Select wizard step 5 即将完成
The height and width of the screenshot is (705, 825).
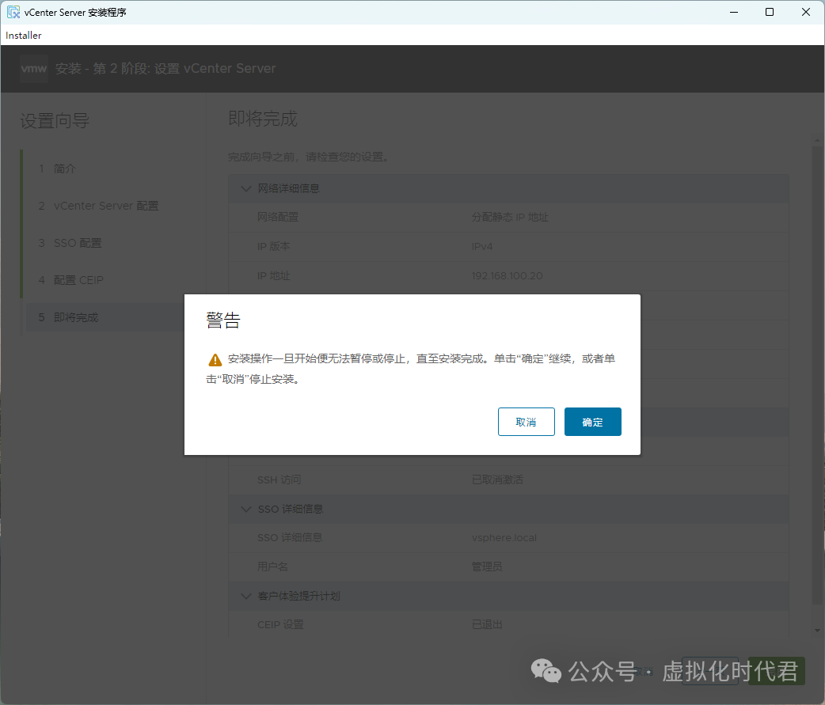click(105, 317)
